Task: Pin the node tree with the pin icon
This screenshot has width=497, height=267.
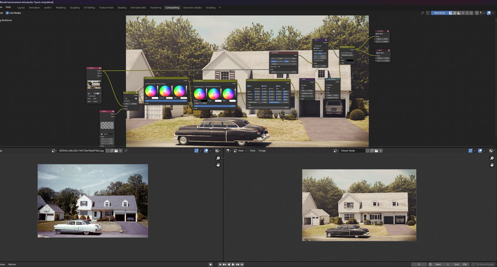Action: [422, 13]
